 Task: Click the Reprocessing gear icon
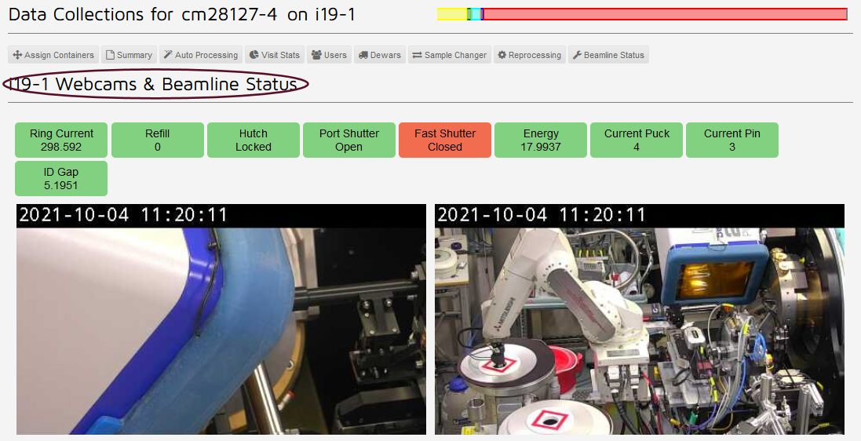[502, 56]
